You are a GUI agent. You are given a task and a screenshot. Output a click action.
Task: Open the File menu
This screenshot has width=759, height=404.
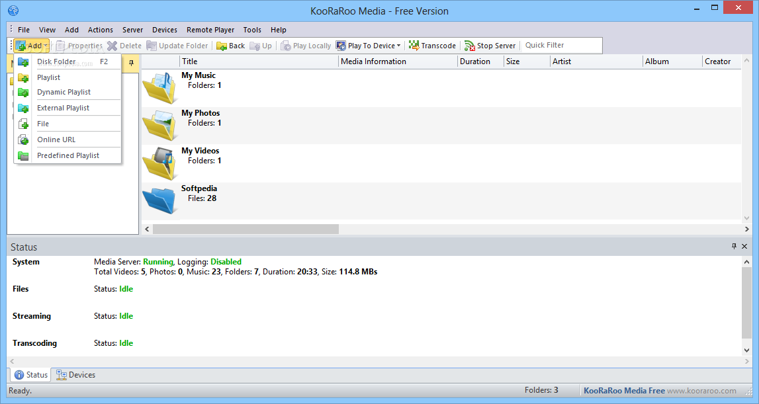(24, 30)
